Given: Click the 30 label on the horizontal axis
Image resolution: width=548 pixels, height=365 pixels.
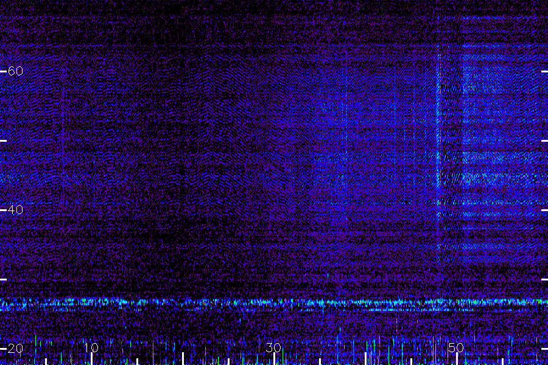Looking at the screenshot, I should (273, 347).
